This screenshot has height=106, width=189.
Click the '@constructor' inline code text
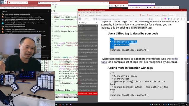[x=139, y=28]
